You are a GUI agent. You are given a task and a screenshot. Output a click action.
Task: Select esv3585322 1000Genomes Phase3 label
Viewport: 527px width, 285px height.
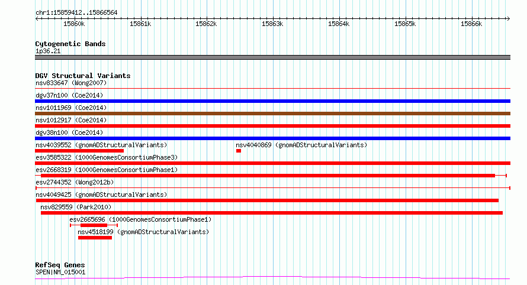[x=107, y=157]
